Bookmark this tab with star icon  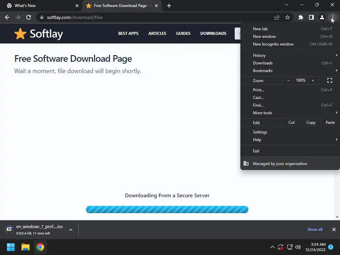point(288,17)
